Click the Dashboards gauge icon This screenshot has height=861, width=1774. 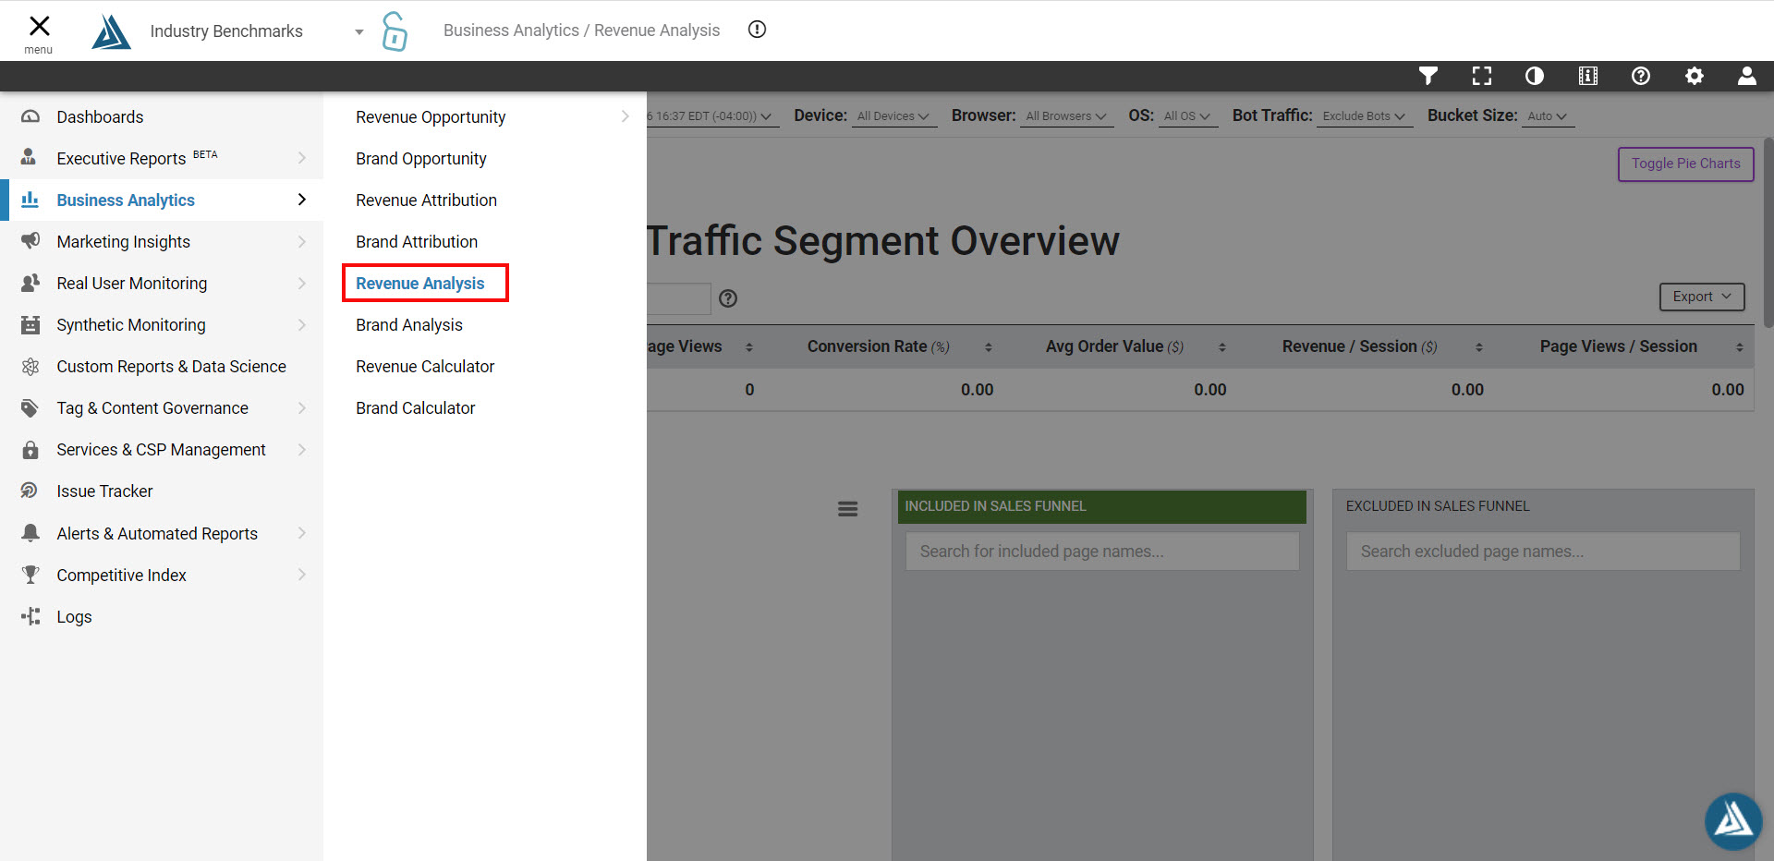tap(30, 117)
